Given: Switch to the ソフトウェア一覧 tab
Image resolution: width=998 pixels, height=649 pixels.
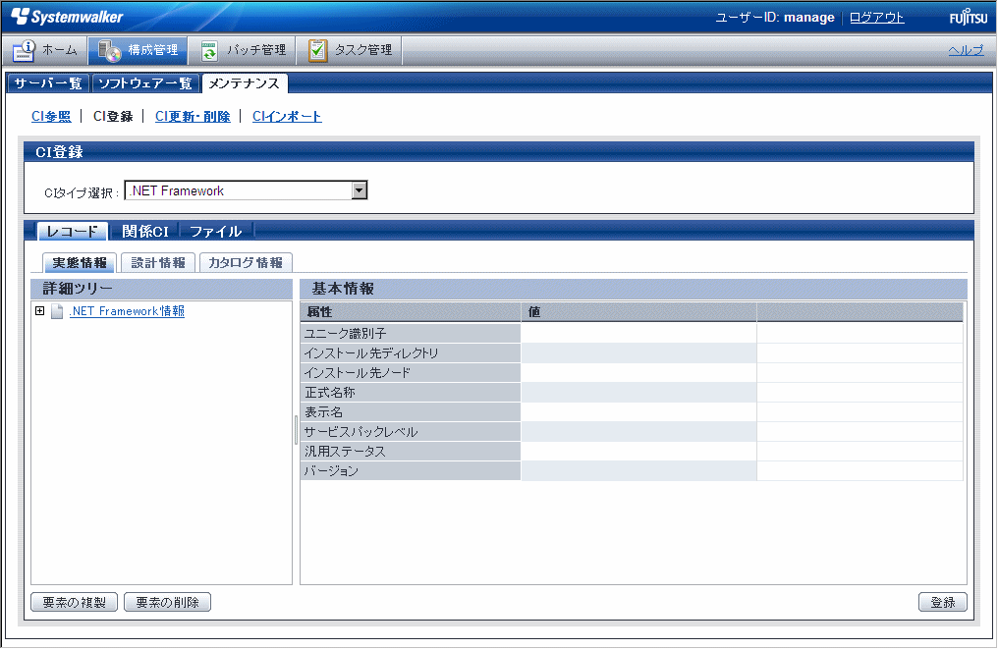Looking at the screenshot, I should 145,83.
